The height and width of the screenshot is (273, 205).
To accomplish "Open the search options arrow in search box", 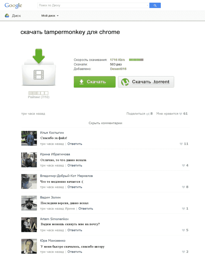I will tap(147, 5).
